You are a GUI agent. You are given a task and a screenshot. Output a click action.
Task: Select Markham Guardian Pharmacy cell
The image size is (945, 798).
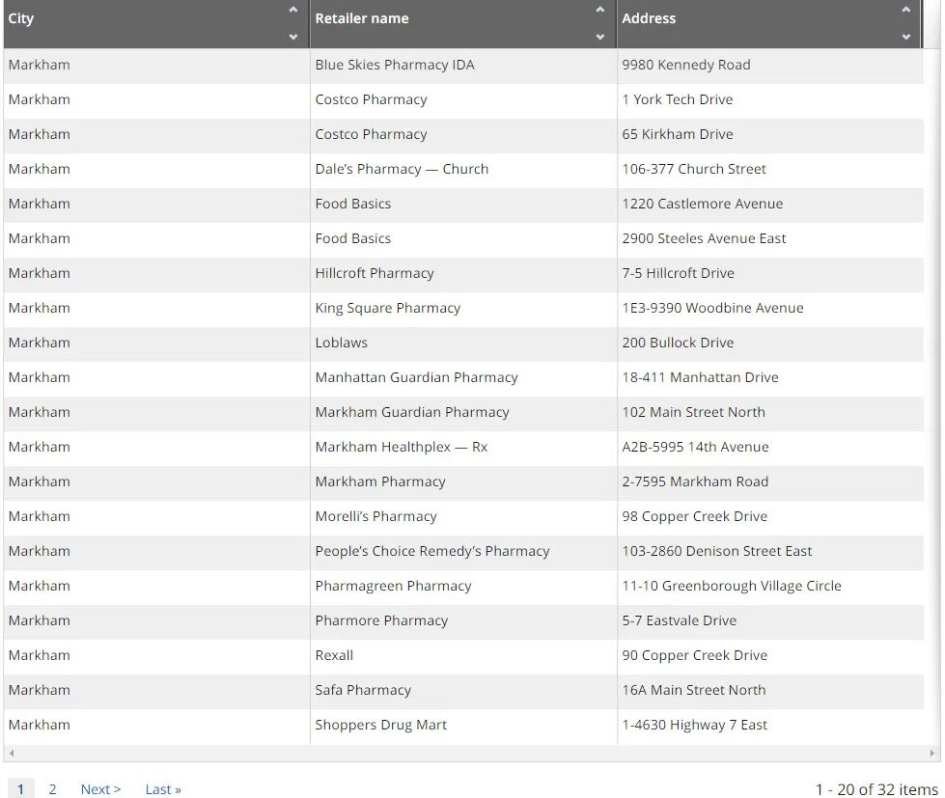click(463, 413)
